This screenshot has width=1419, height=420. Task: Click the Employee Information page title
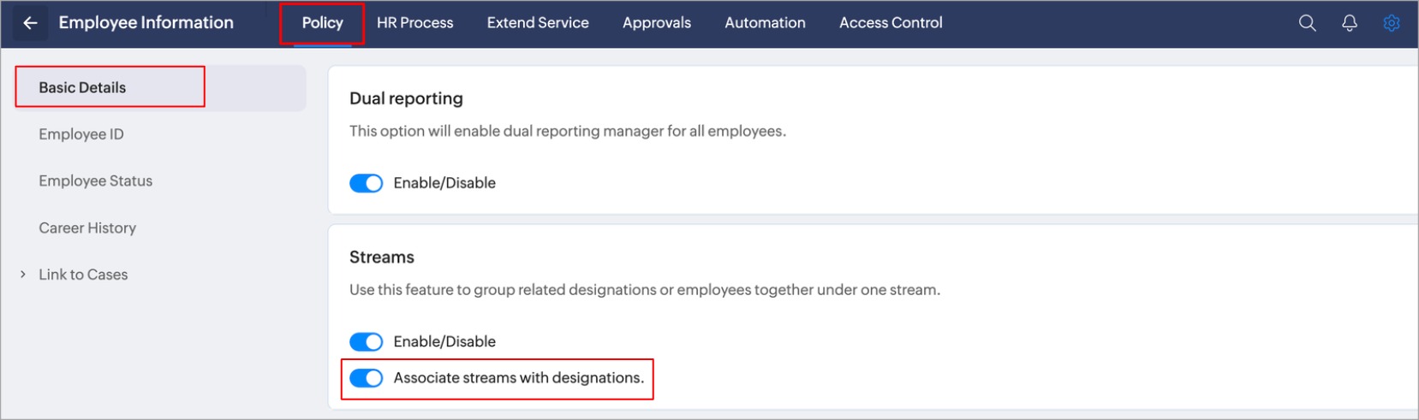146,23
